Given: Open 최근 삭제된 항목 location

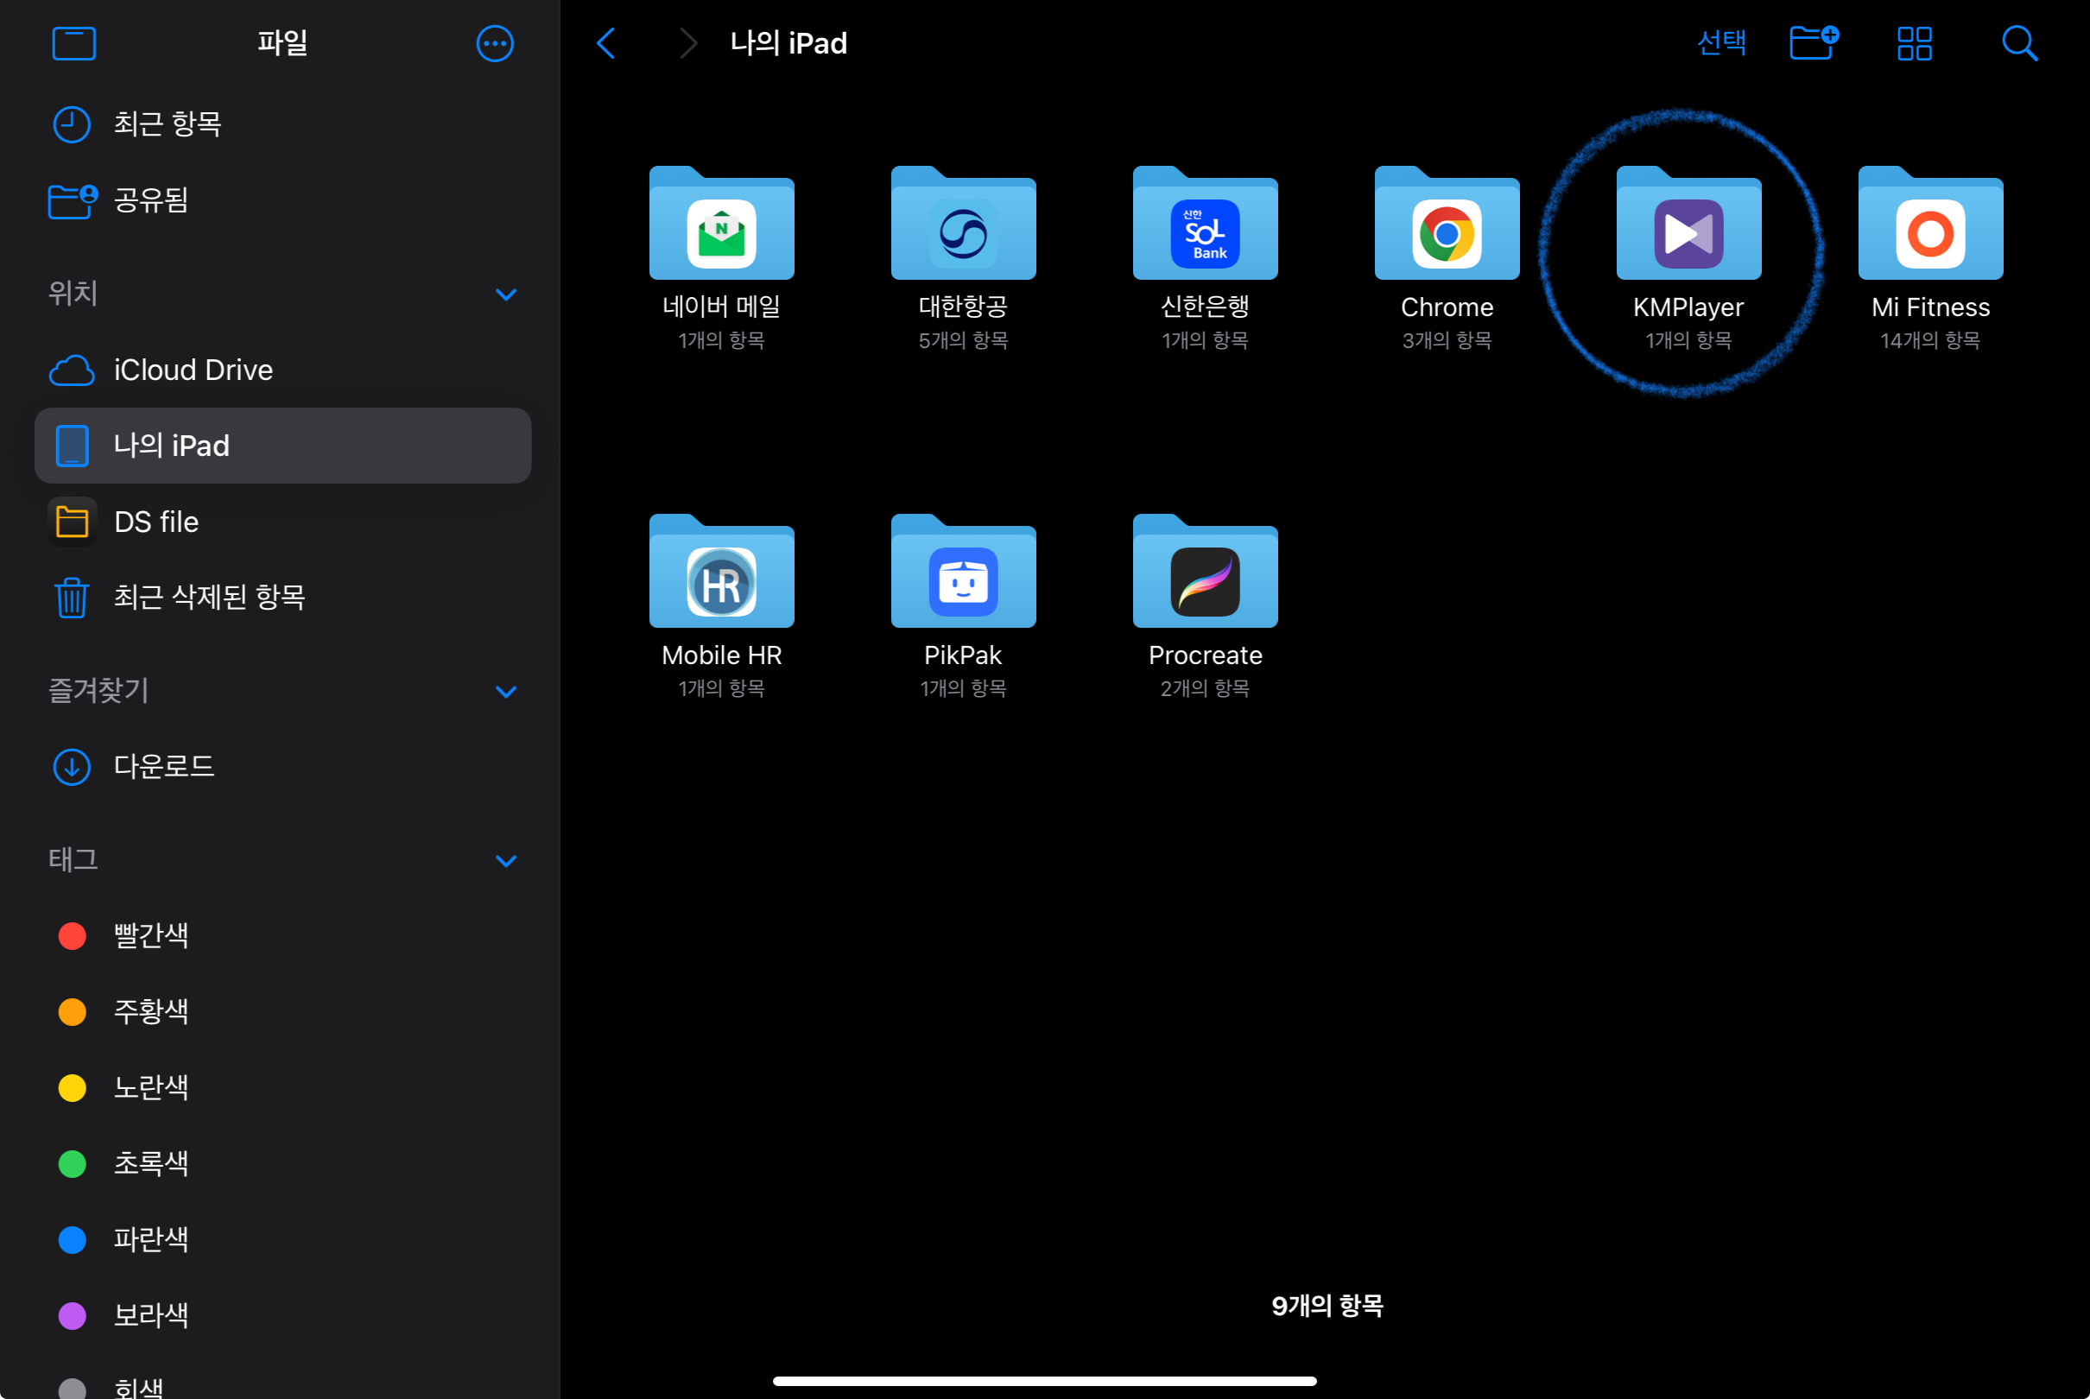Looking at the screenshot, I should [209, 597].
